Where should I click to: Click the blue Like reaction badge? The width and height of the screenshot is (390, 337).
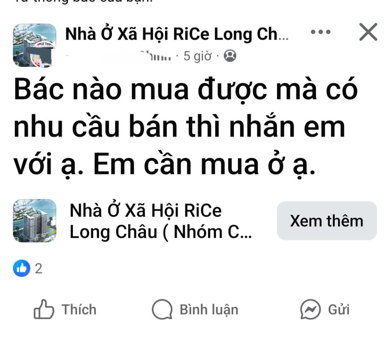(x=22, y=268)
